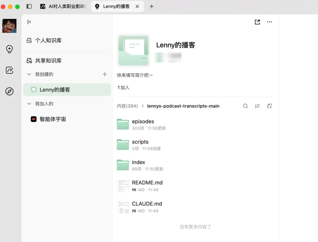Click the add-document icon in content toolbar
Screen dimensions: 318x242
point(269,106)
